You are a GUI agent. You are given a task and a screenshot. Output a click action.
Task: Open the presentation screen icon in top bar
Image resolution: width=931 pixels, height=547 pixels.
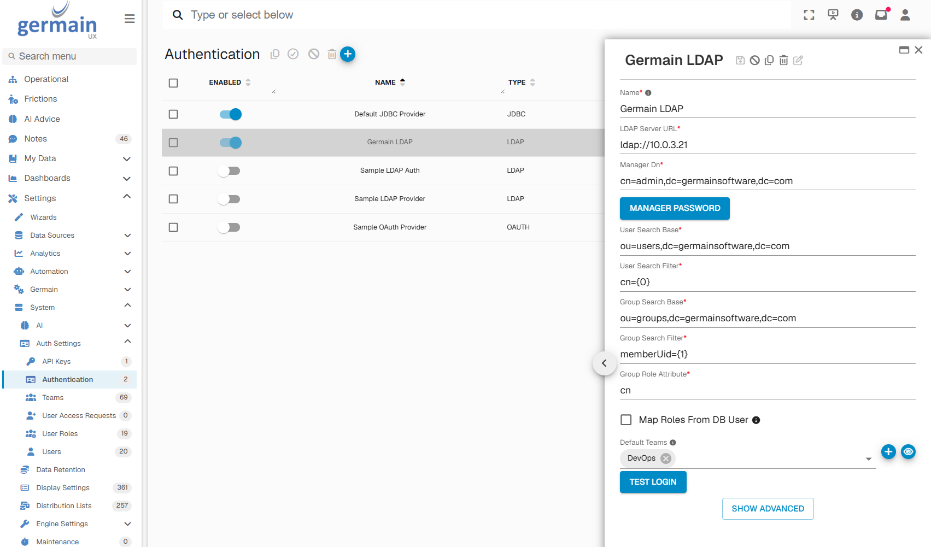click(x=833, y=15)
